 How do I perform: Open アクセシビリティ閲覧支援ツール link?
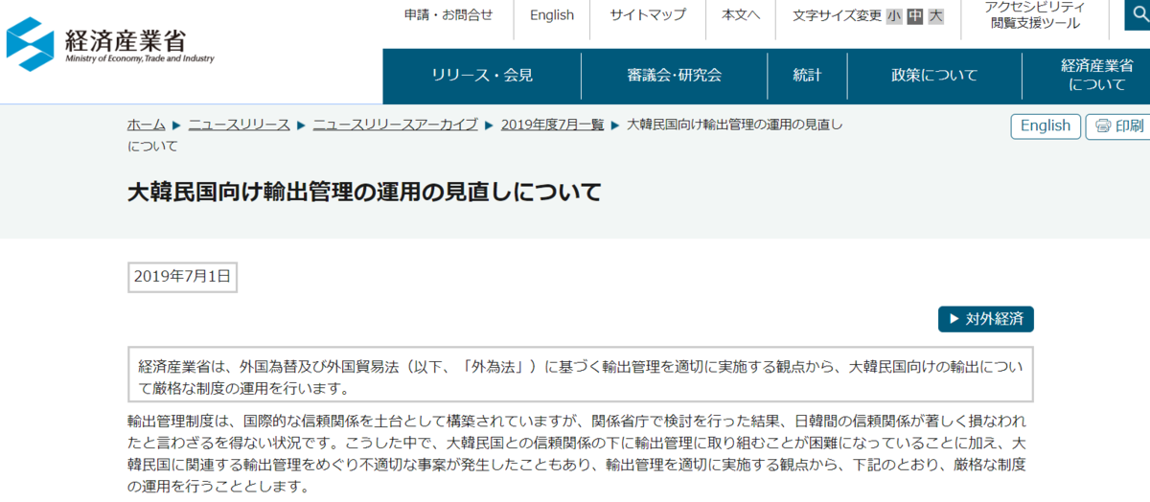pyautogui.click(x=1035, y=15)
